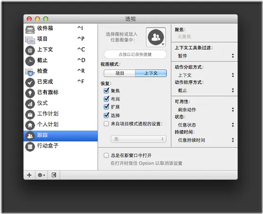Select the 工作计划 briefcase icon
Image resolution: width=263 pixels, height=214 pixels.
tap(30, 115)
